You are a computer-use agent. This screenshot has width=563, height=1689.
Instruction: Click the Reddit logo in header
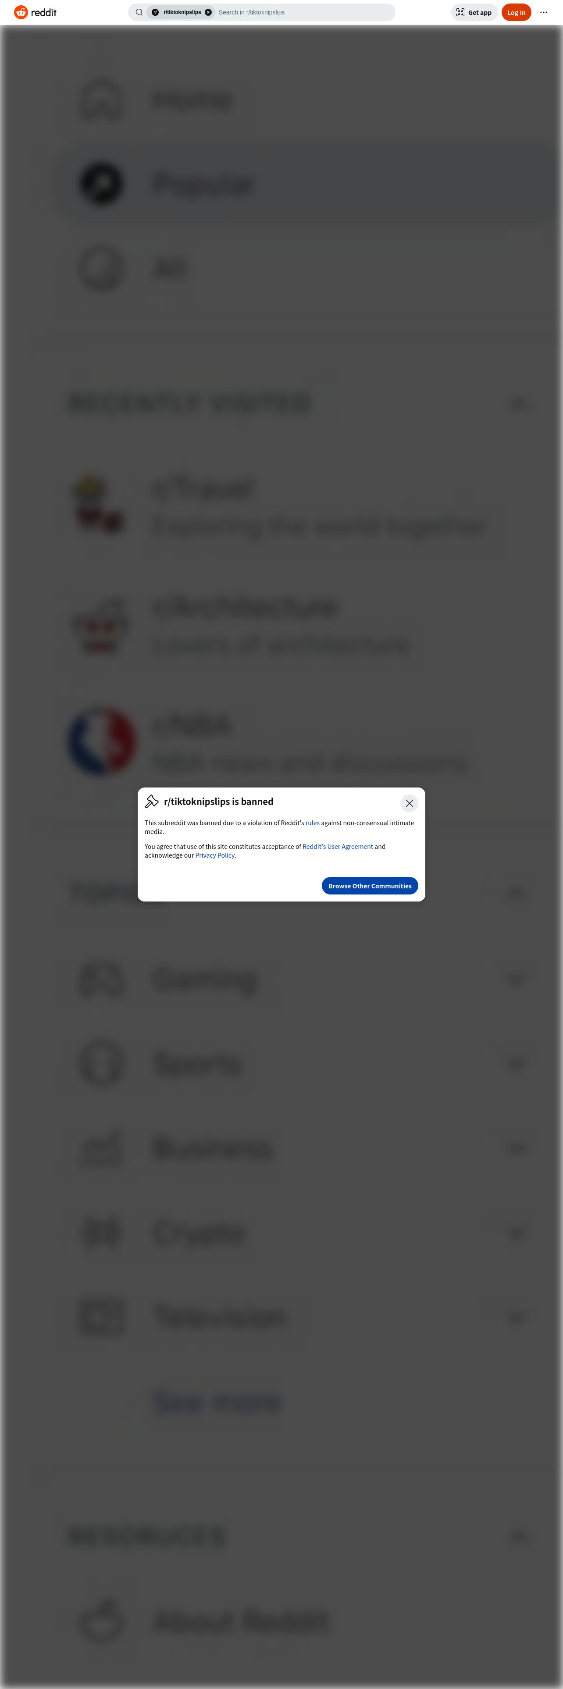[x=36, y=12]
